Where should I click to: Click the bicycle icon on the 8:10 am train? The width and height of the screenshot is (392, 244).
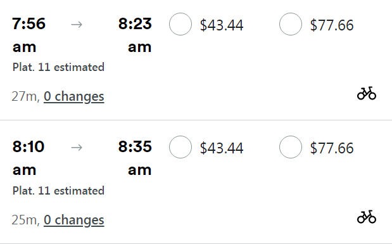[x=367, y=217]
